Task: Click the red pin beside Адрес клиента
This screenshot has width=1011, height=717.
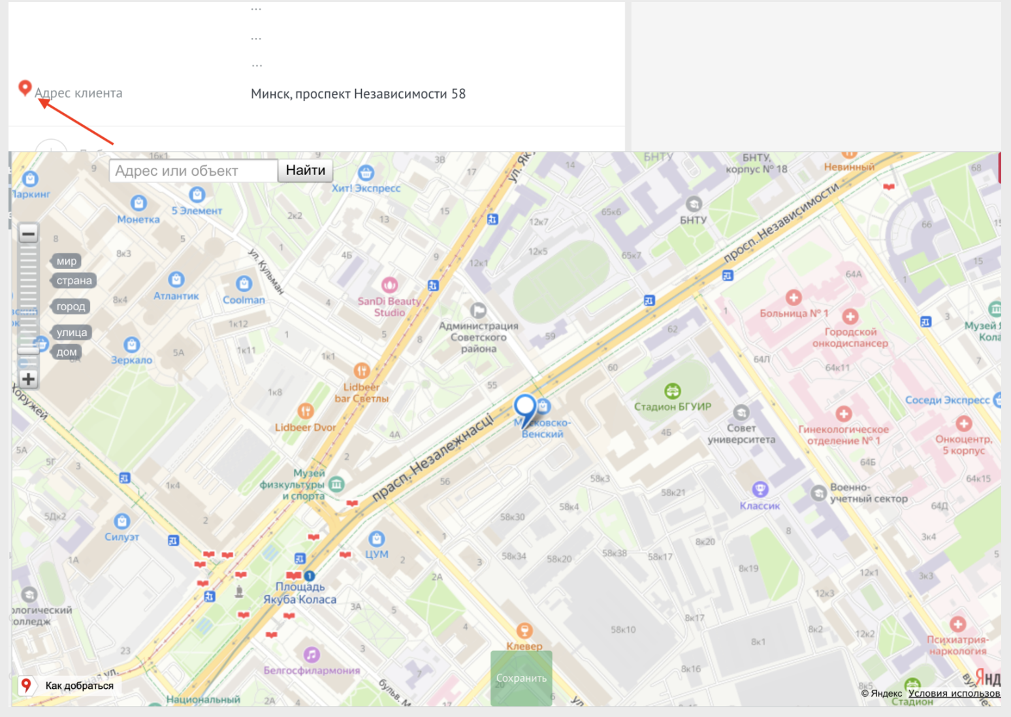Action: click(x=25, y=88)
